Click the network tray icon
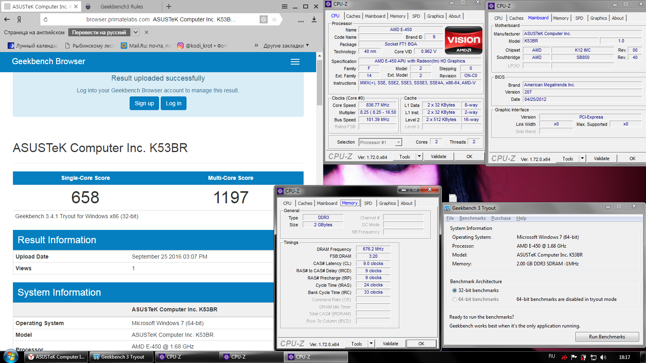 pyautogui.click(x=594, y=357)
